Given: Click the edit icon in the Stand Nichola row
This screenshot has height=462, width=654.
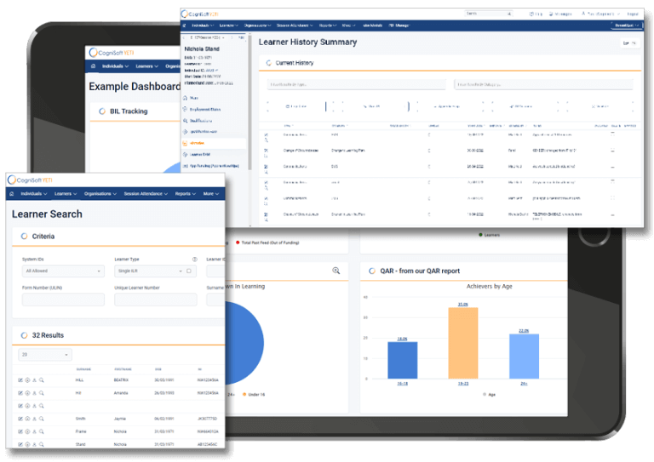Looking at the screenshot, I should 20,444.
